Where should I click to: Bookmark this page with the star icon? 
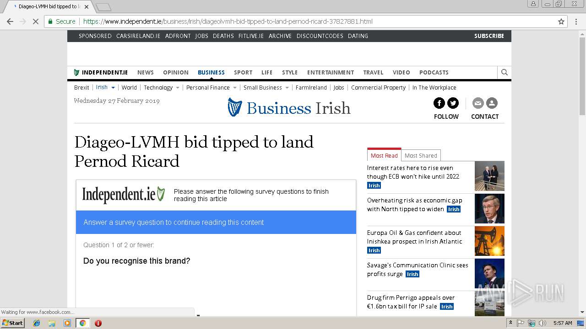561,21
